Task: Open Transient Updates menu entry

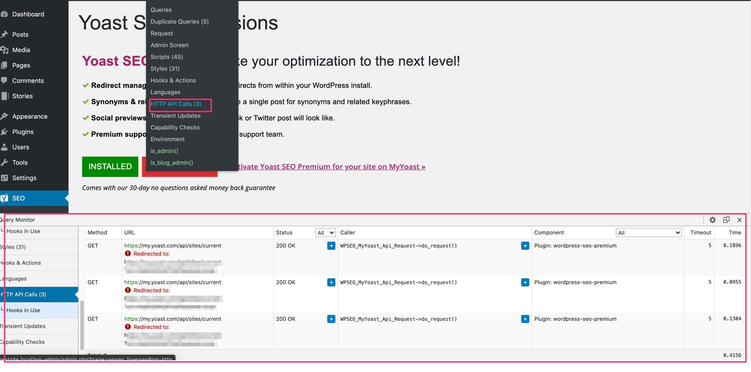Action: [175, 116]
